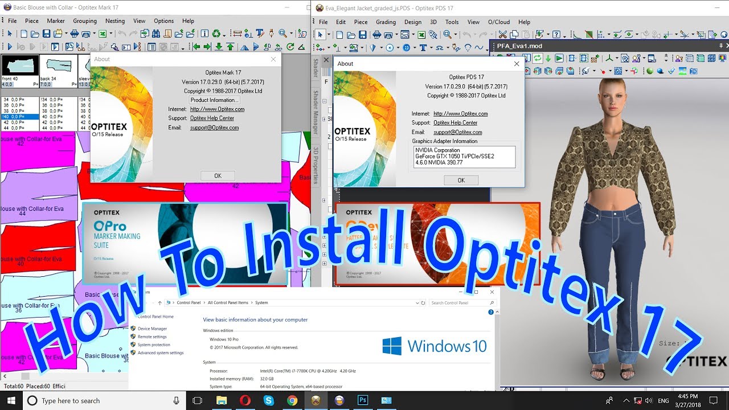Screen dimensions: 729x410
Task: Click Product Information button in Mark About dialog
Action: pyautogui.click(x=214, y=100)
